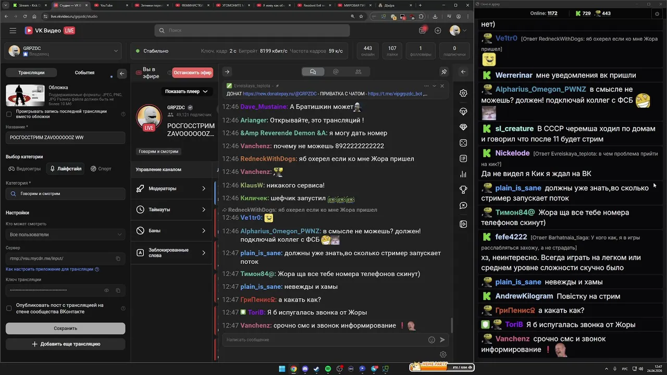Click the dice icon in right sidebar

[463, 143]
